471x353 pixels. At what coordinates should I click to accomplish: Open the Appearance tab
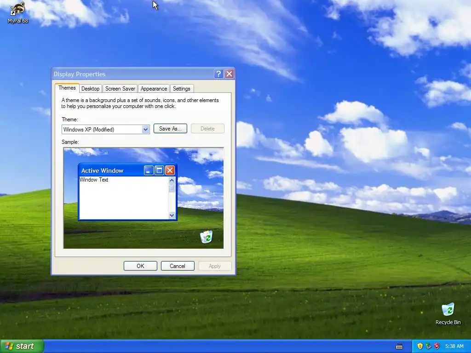(154, 89)
